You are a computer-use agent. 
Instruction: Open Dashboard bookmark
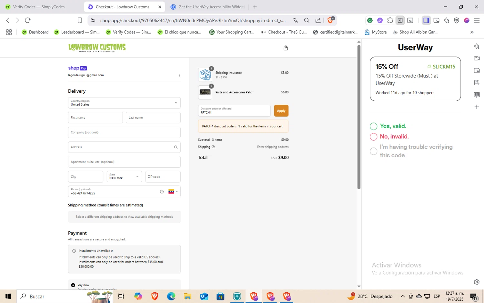point(35,32)
